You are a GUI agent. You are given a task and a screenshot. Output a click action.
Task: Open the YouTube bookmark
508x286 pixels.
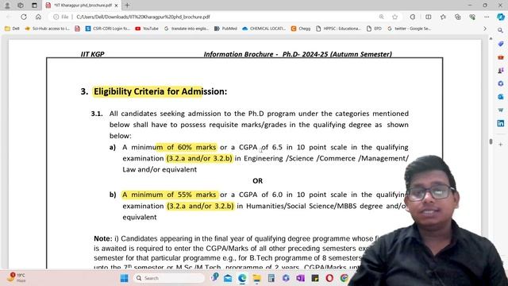coord(147,29)
